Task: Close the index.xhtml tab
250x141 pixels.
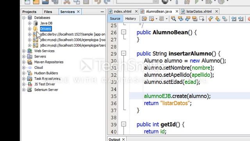Action: (x=136, y=11)
